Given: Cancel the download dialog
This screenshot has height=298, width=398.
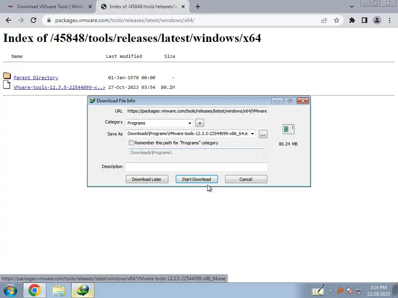Looking at the screenshot, I should tap(246, 179).
